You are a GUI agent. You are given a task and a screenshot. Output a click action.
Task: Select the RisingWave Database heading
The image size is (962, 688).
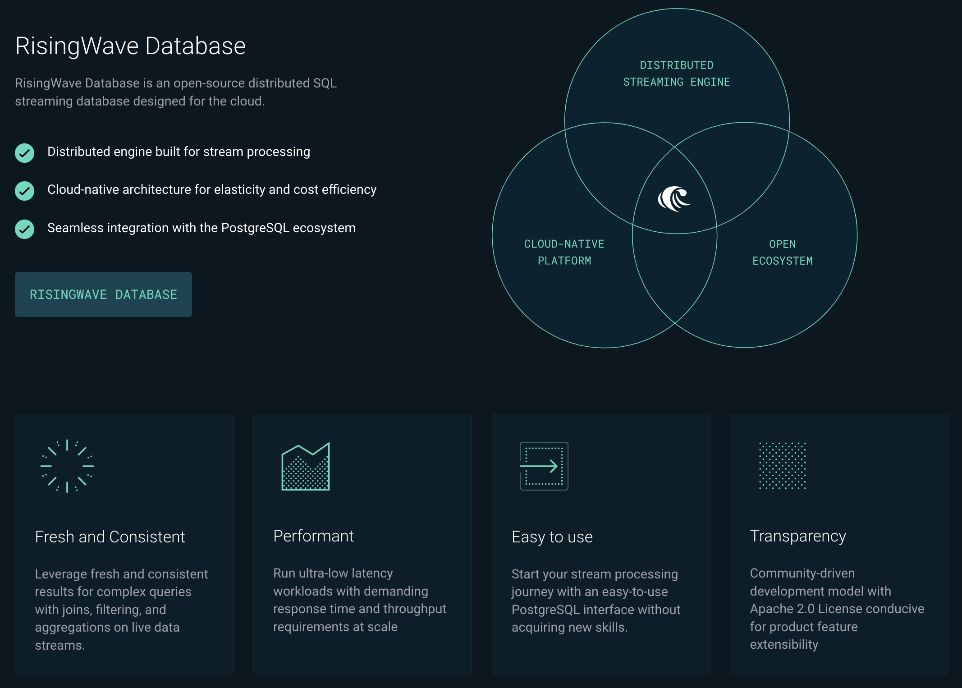coord(130,46)
